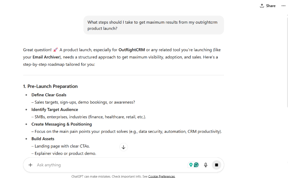
Task: Click the 'Build Assets' bullet item
Action: point(43,139)
